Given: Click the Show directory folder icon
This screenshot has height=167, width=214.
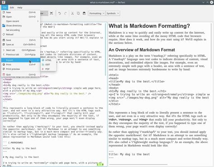Looking at the screenshot, I should pyautogui.click(x=4, y=26).
